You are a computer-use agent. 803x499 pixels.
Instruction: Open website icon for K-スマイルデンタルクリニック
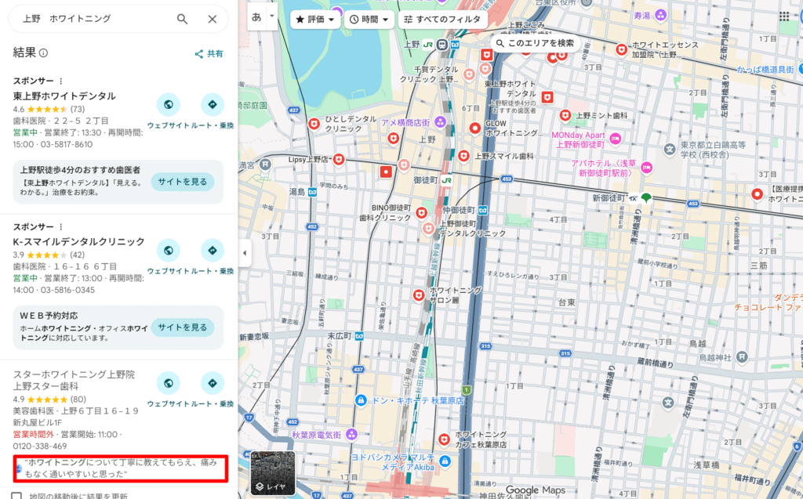[x=169, y=250]
